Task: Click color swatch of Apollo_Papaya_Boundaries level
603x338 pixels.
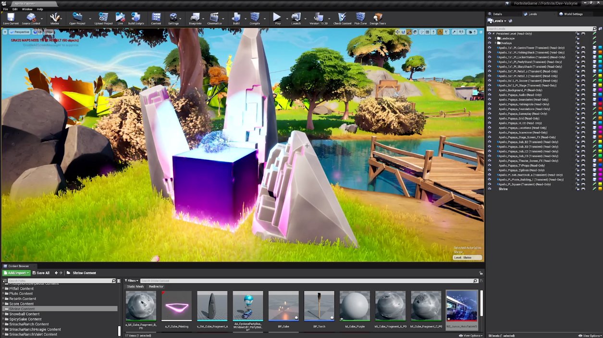Action: 600,99
